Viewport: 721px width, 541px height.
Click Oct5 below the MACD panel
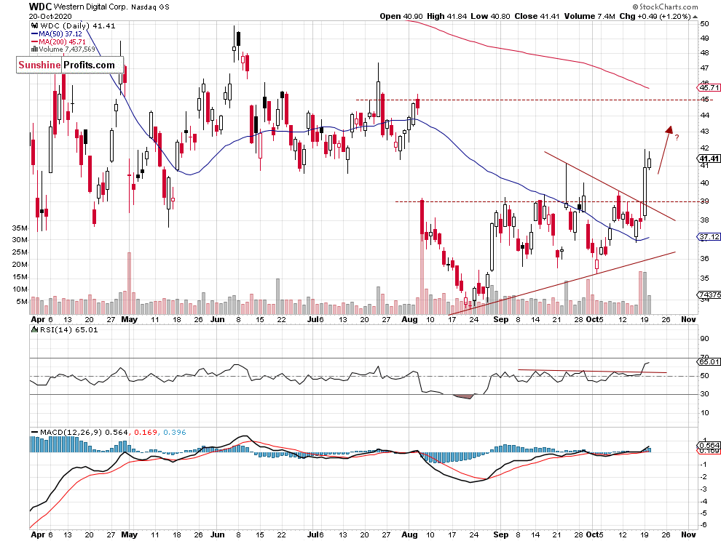tap(594, 534)
